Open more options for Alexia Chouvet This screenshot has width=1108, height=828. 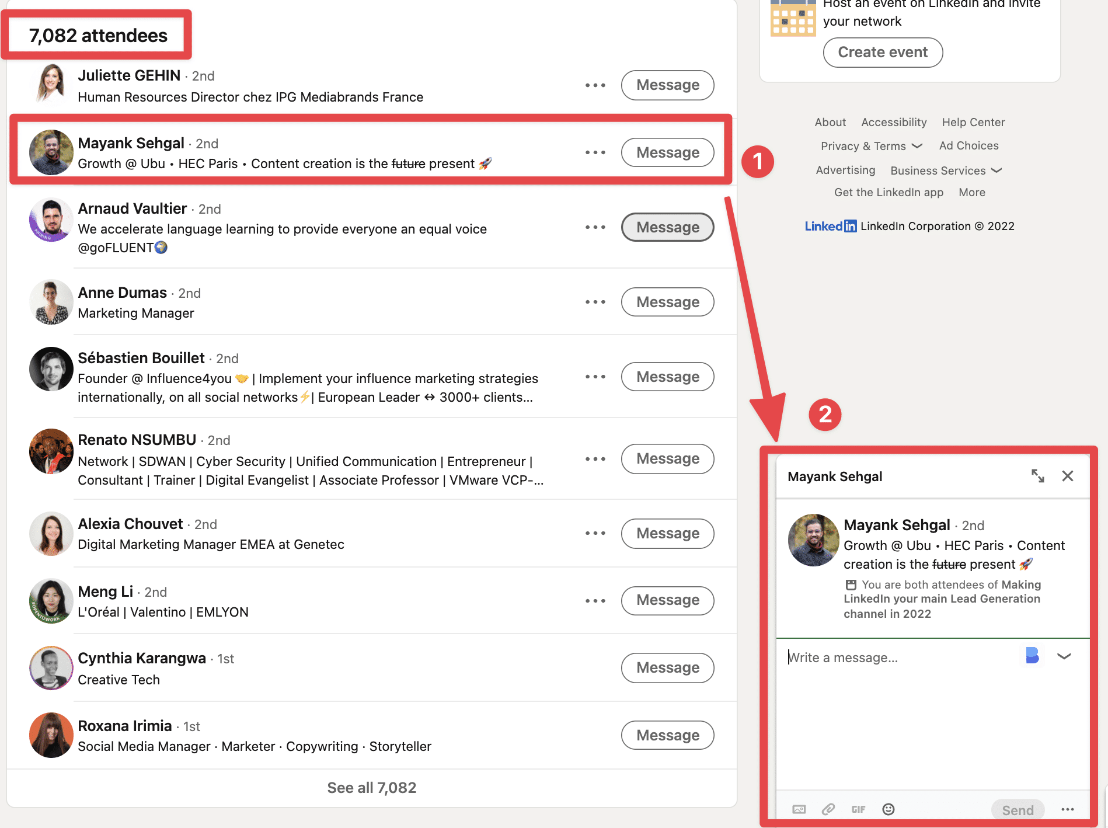[595, 533]
